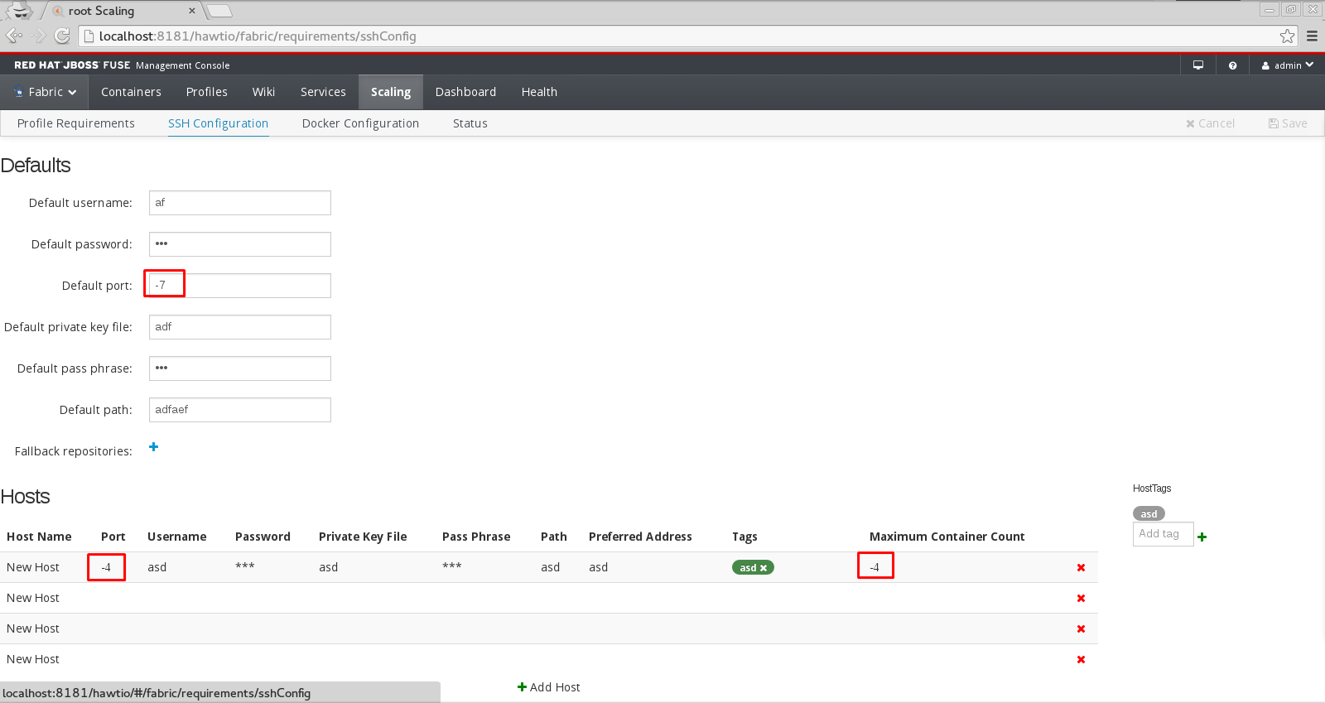Click host name in first New Host row
1325x703 pixels.
click(x=33, y=567)
